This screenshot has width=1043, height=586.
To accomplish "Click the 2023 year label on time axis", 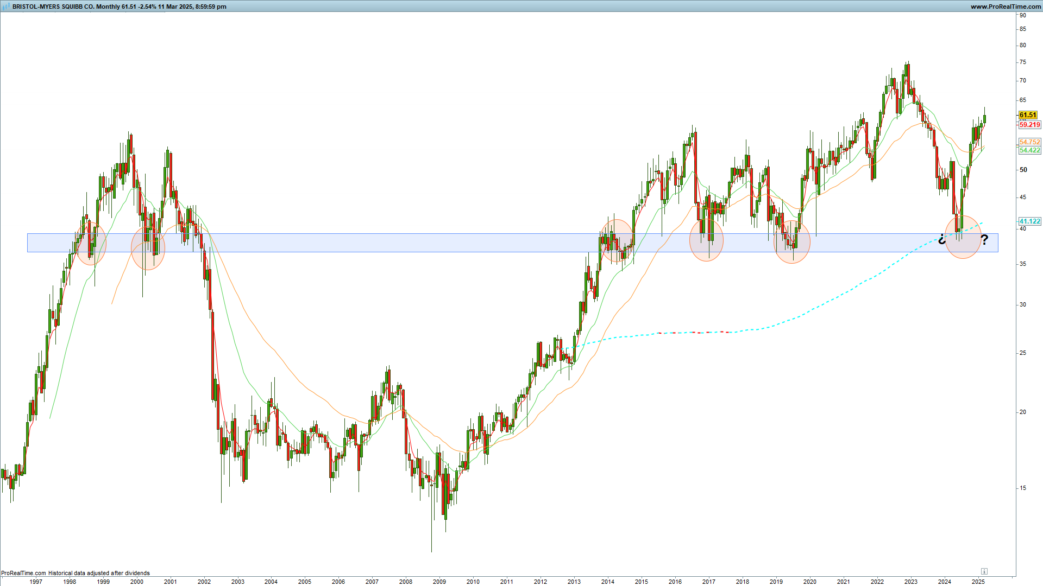I will pos(911,582).
